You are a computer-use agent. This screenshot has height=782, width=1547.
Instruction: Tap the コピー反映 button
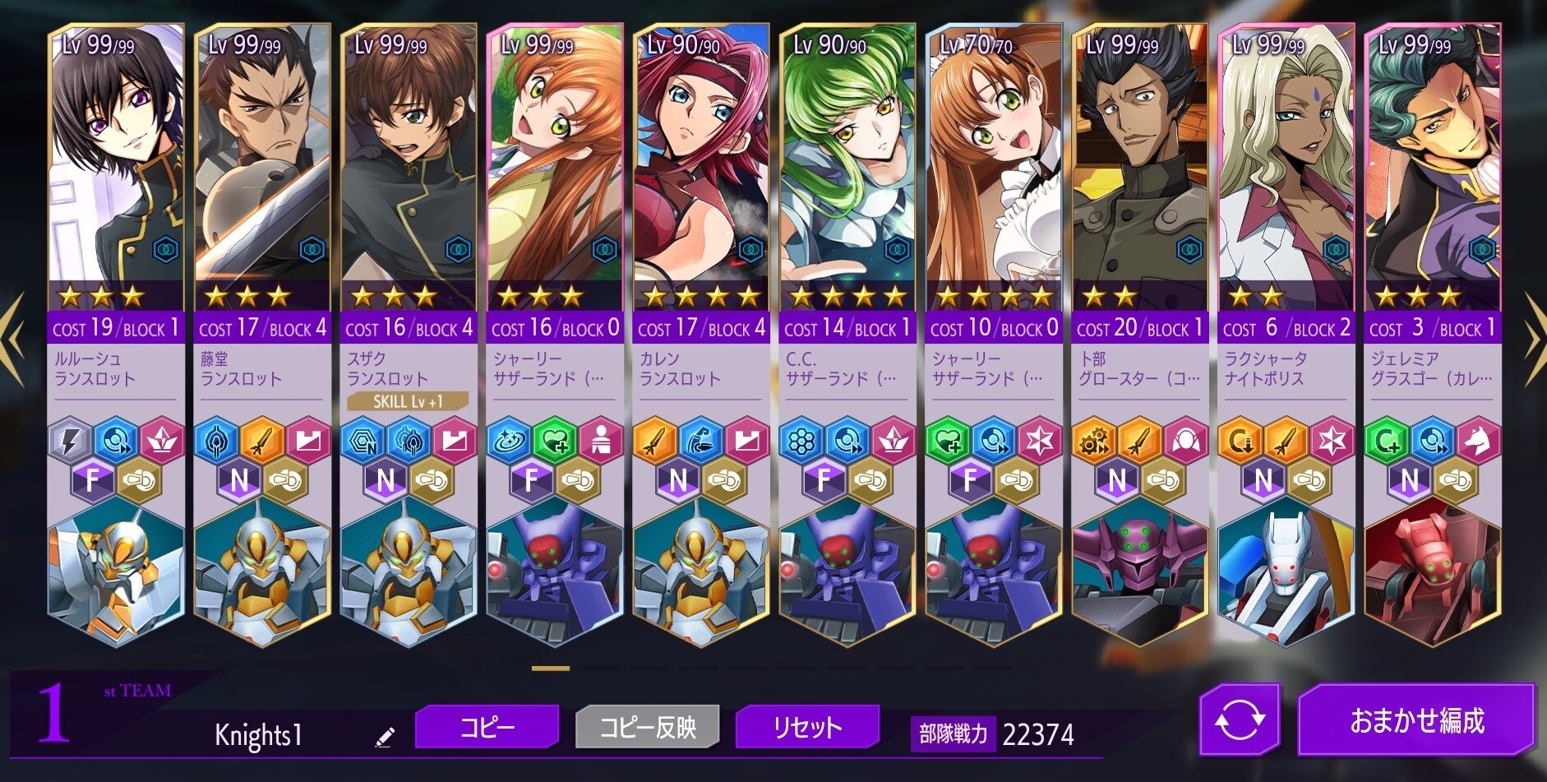[648, 727]
